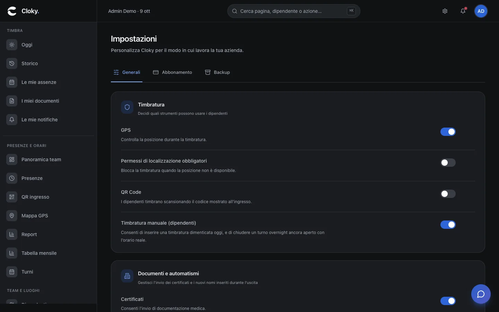Click the Panoramica team grid icon
This screenshot has width=499, height=312.
[x=12, y=159]
